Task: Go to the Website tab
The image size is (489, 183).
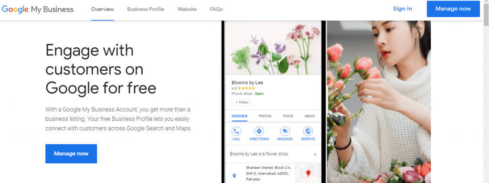Action: coord(187,10)
